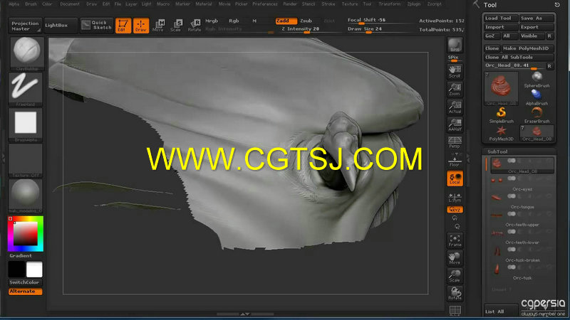Toggle Persp perspective view
This screenshot has width=570, height=320.
[455, 142]
